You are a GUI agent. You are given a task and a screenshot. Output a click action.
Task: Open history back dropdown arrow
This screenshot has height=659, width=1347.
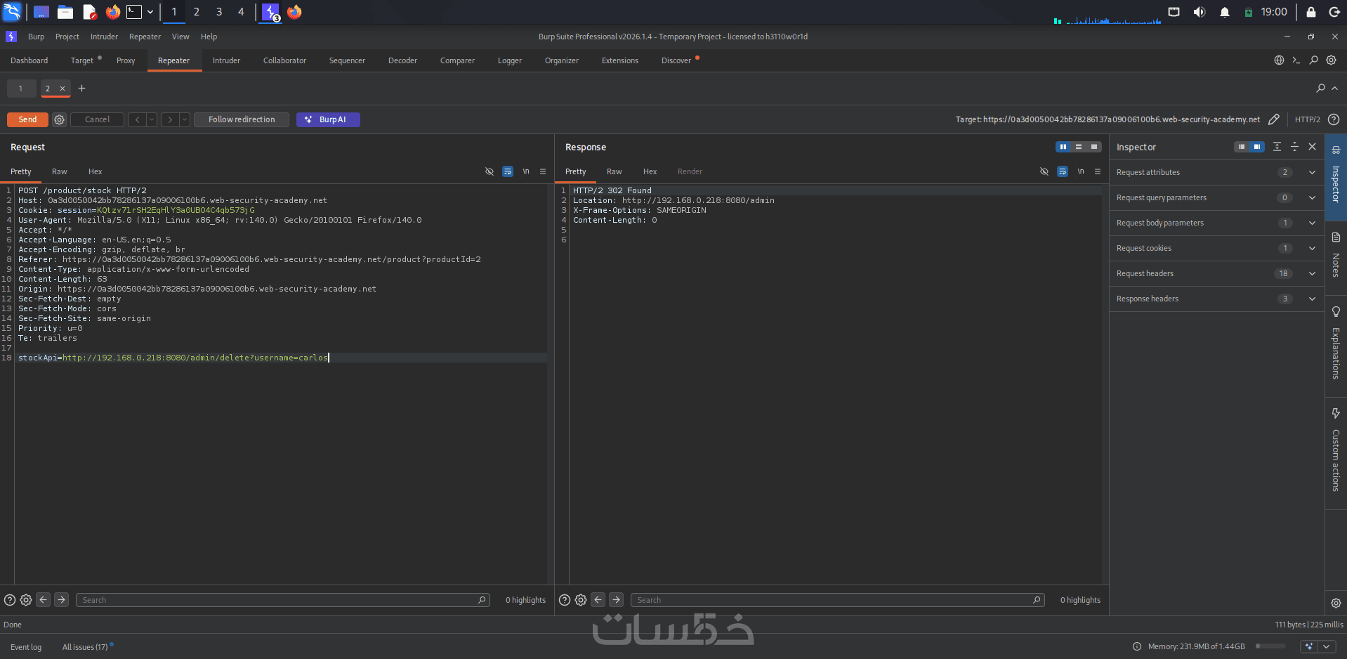tap(152, 119)
